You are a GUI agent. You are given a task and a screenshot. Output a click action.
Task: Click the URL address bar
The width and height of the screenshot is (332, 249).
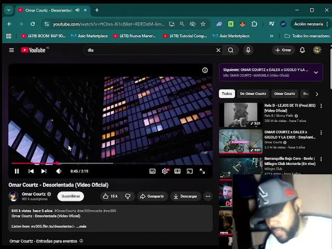tap(109, 24)
